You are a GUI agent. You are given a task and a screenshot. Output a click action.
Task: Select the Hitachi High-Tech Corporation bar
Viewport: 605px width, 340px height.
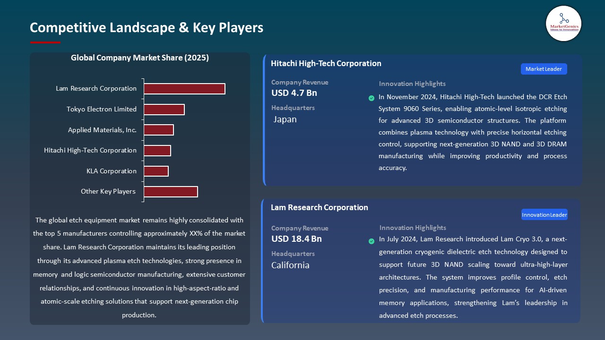(x=157, y=151)
